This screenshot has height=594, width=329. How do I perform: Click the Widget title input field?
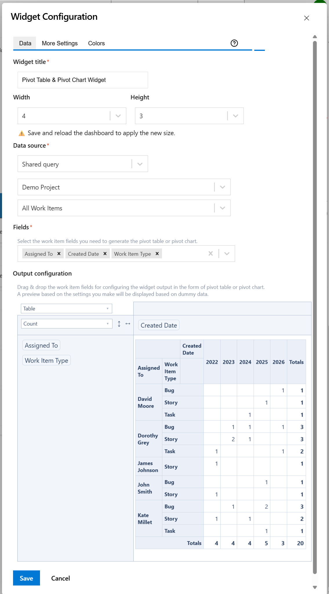coord(83,80)
